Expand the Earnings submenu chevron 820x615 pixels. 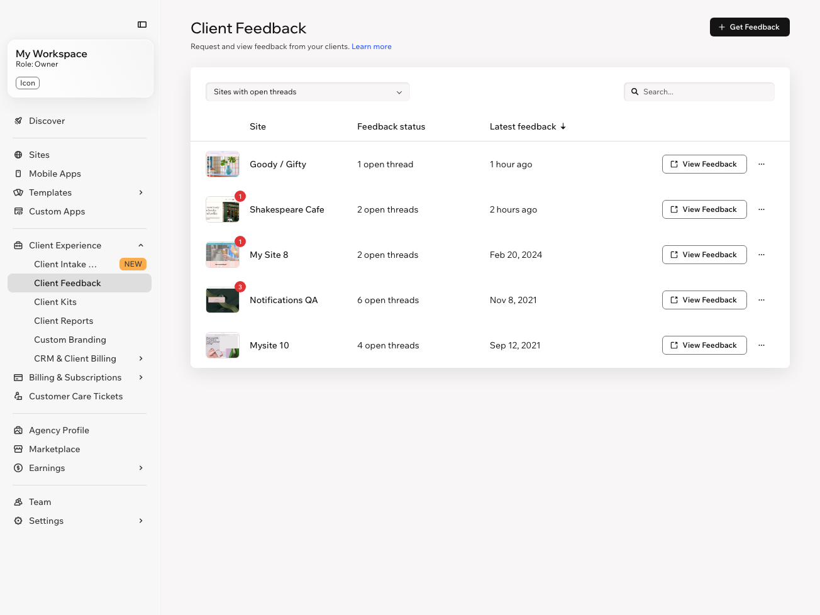tap(141, 468)
